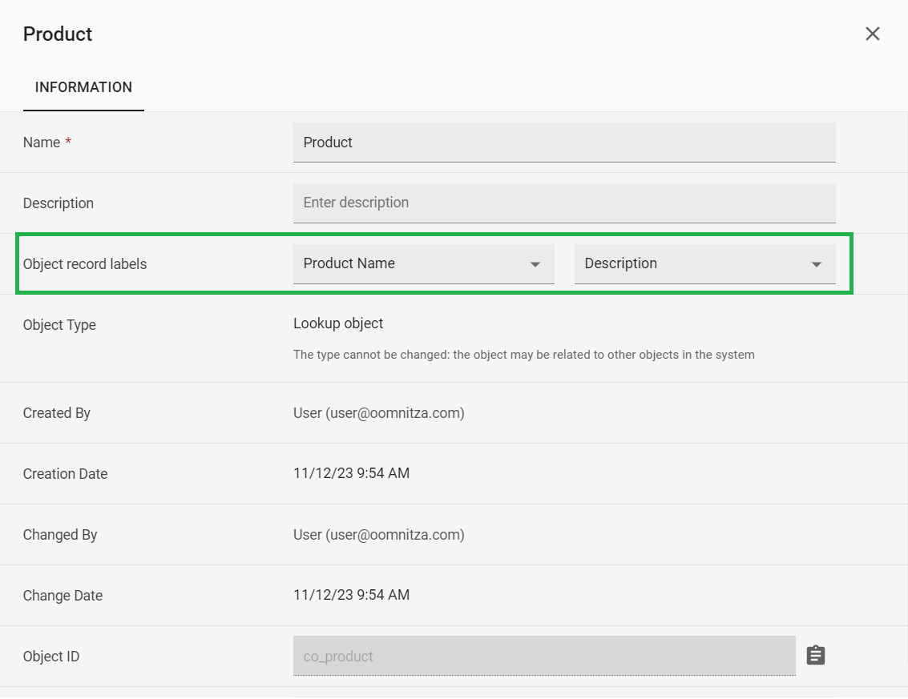Close the Product dialog

(872, 34)
